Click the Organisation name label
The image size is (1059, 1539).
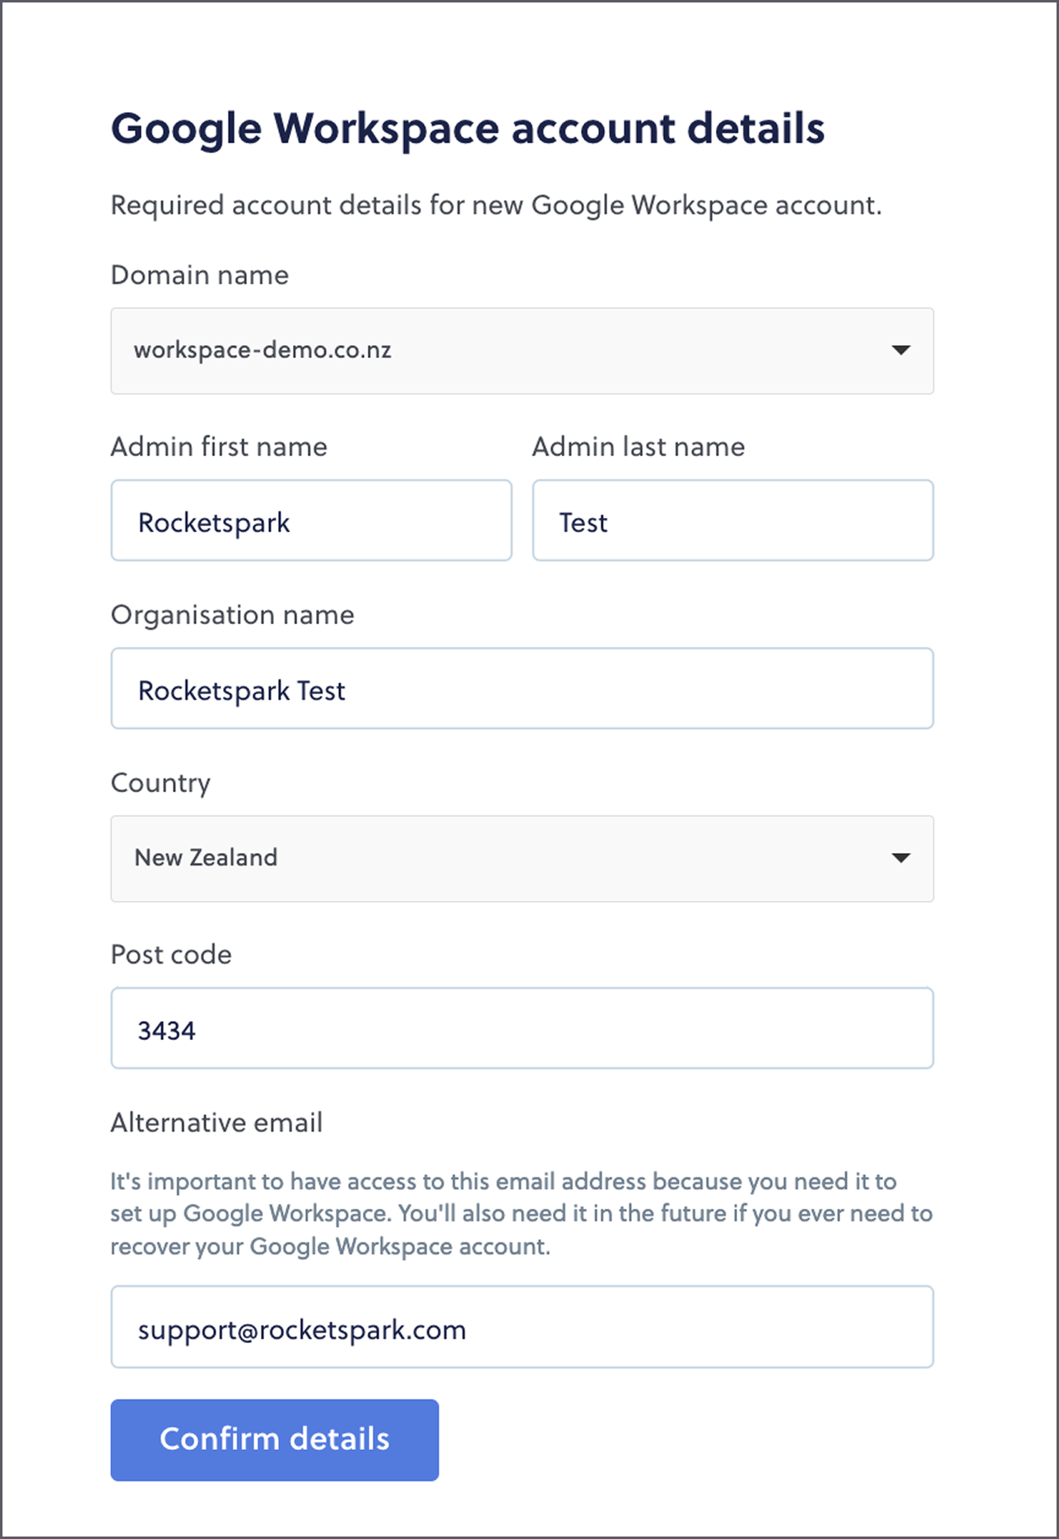233,615
